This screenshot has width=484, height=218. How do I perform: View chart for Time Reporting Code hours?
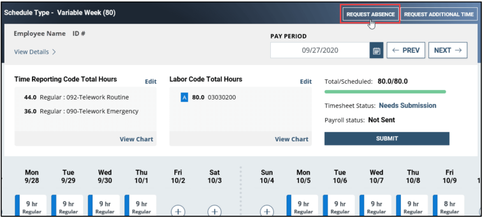136,139
